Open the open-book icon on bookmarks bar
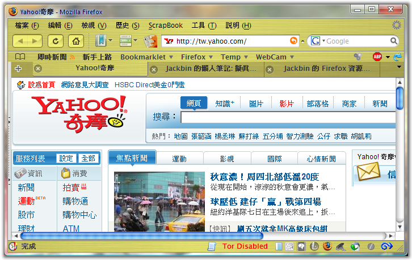The width and height of the screenshot is (412, 260). [20, 57]
